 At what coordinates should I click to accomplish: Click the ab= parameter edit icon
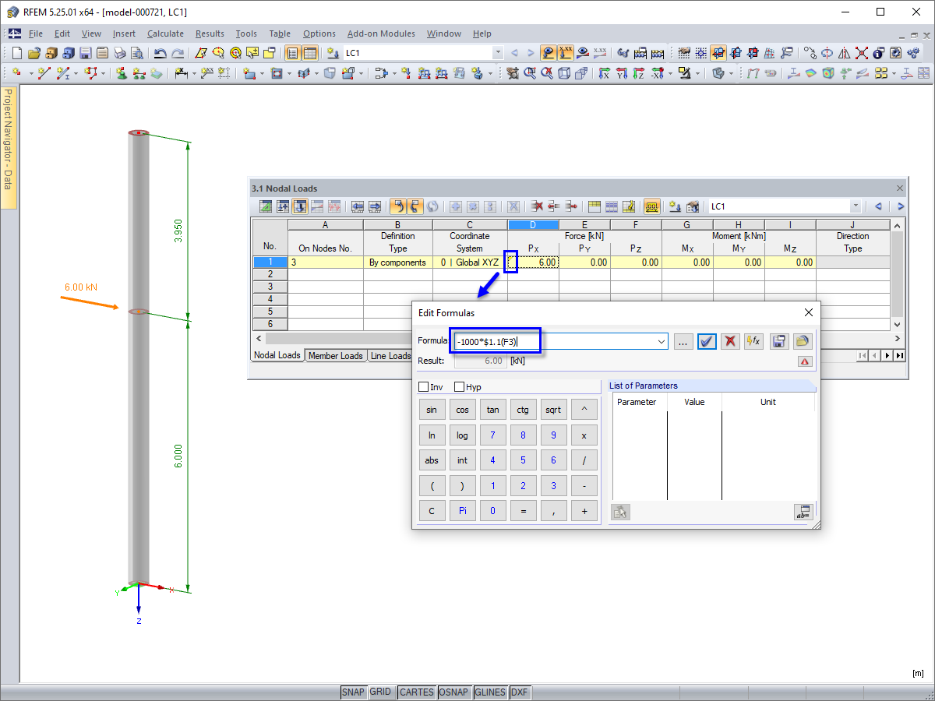[x=803, y=512]
